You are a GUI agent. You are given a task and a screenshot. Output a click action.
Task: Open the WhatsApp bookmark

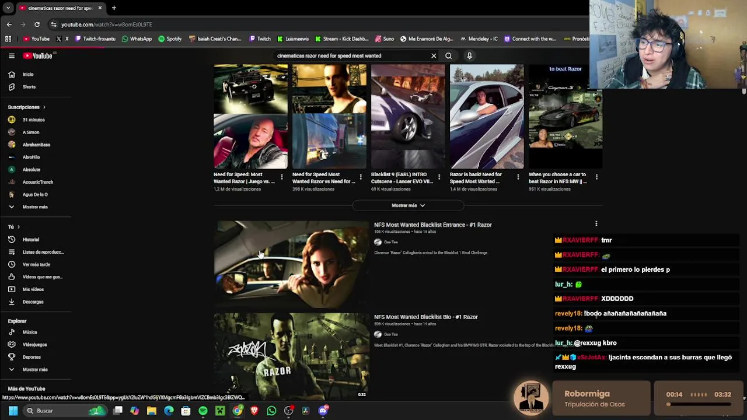click(137, 39)
